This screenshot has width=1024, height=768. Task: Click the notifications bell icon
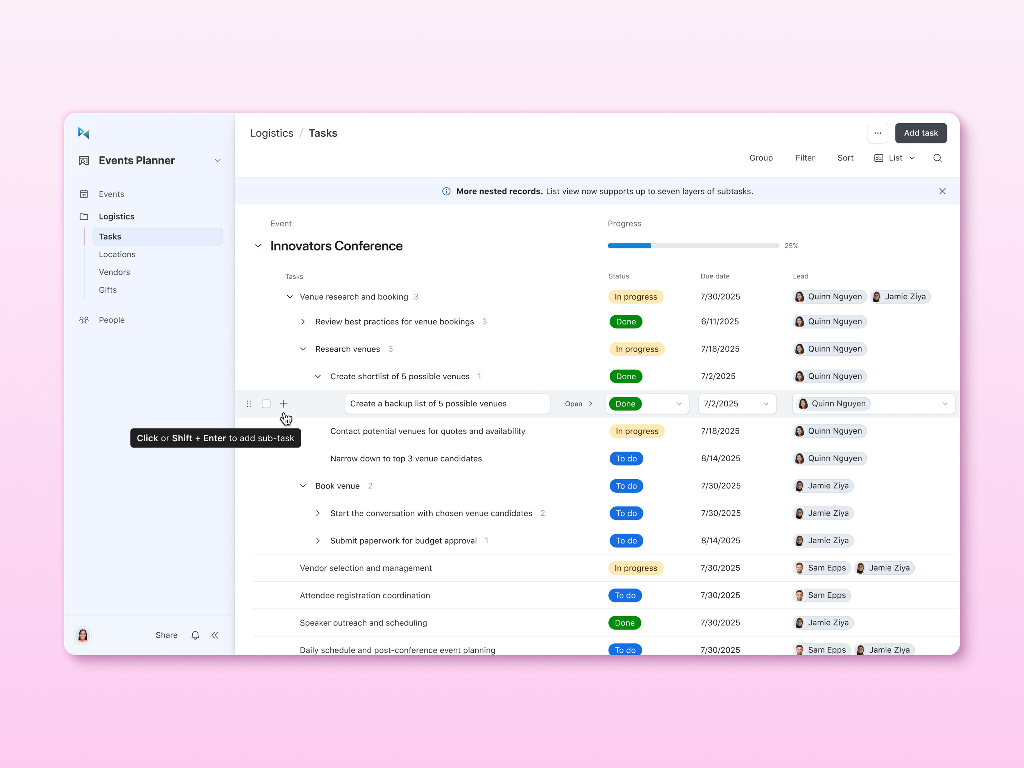coord(195,635)
